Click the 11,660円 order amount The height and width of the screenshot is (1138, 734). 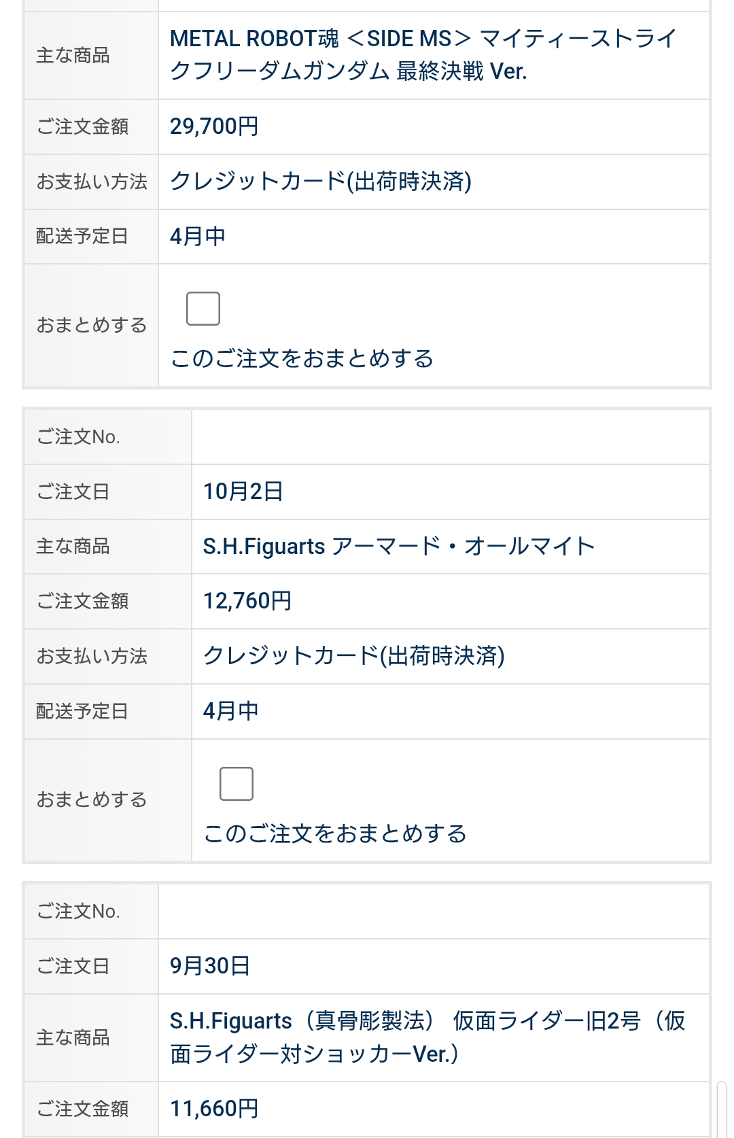[x=214, y=1109]
